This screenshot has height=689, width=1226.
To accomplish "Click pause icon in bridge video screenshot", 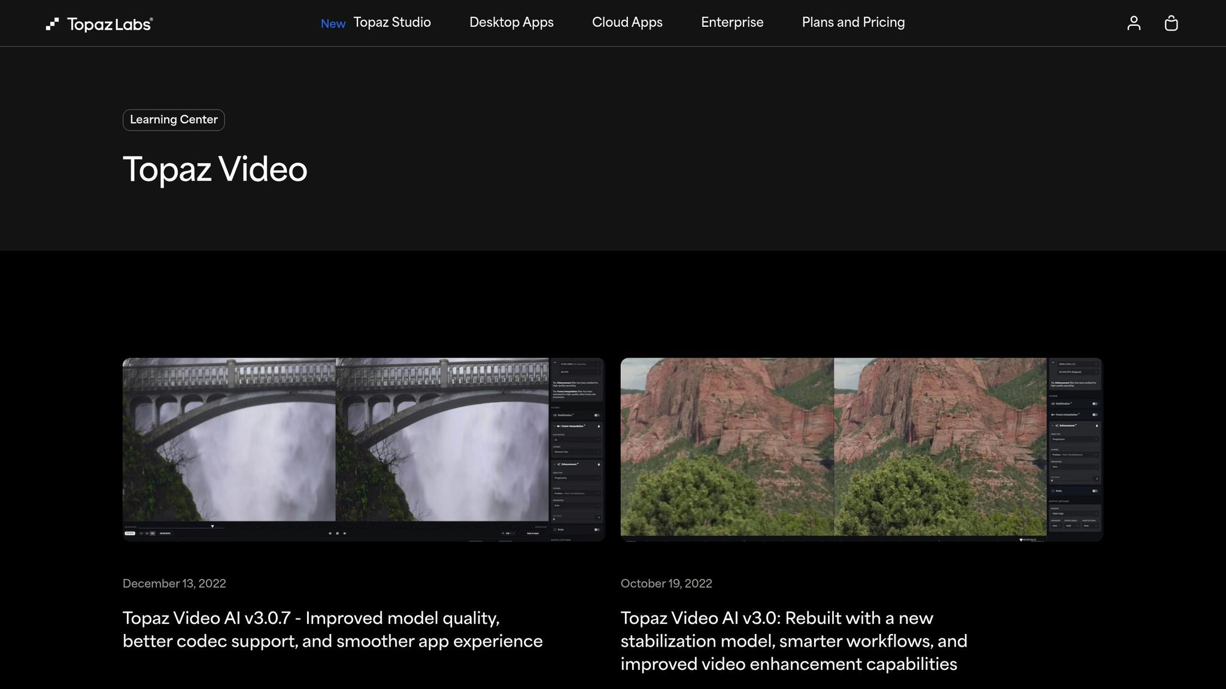I will 337,533.
